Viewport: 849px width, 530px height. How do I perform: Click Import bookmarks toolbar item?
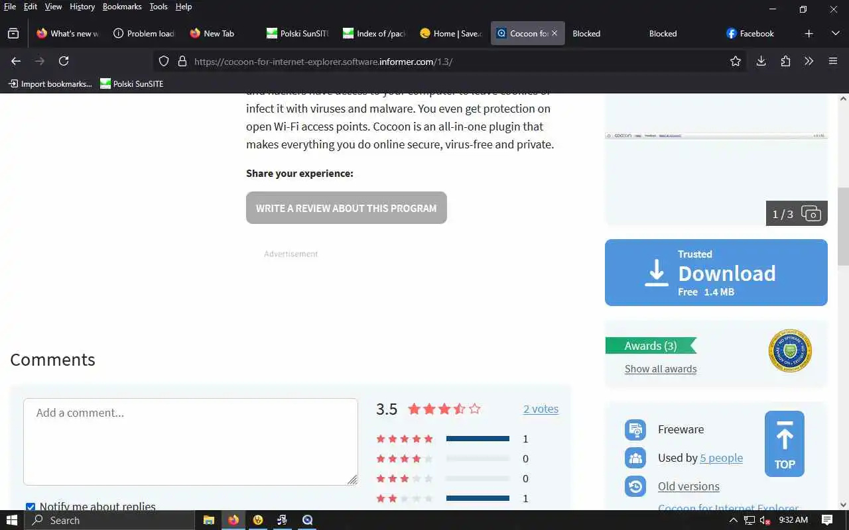pos(50,83)
